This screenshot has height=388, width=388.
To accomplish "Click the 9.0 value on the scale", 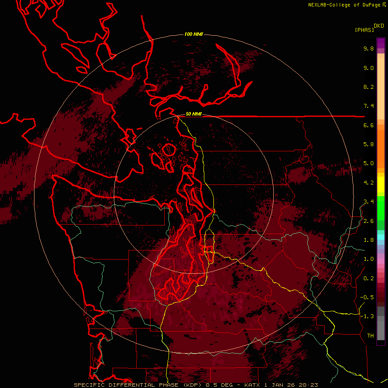I will pos(369,68).
